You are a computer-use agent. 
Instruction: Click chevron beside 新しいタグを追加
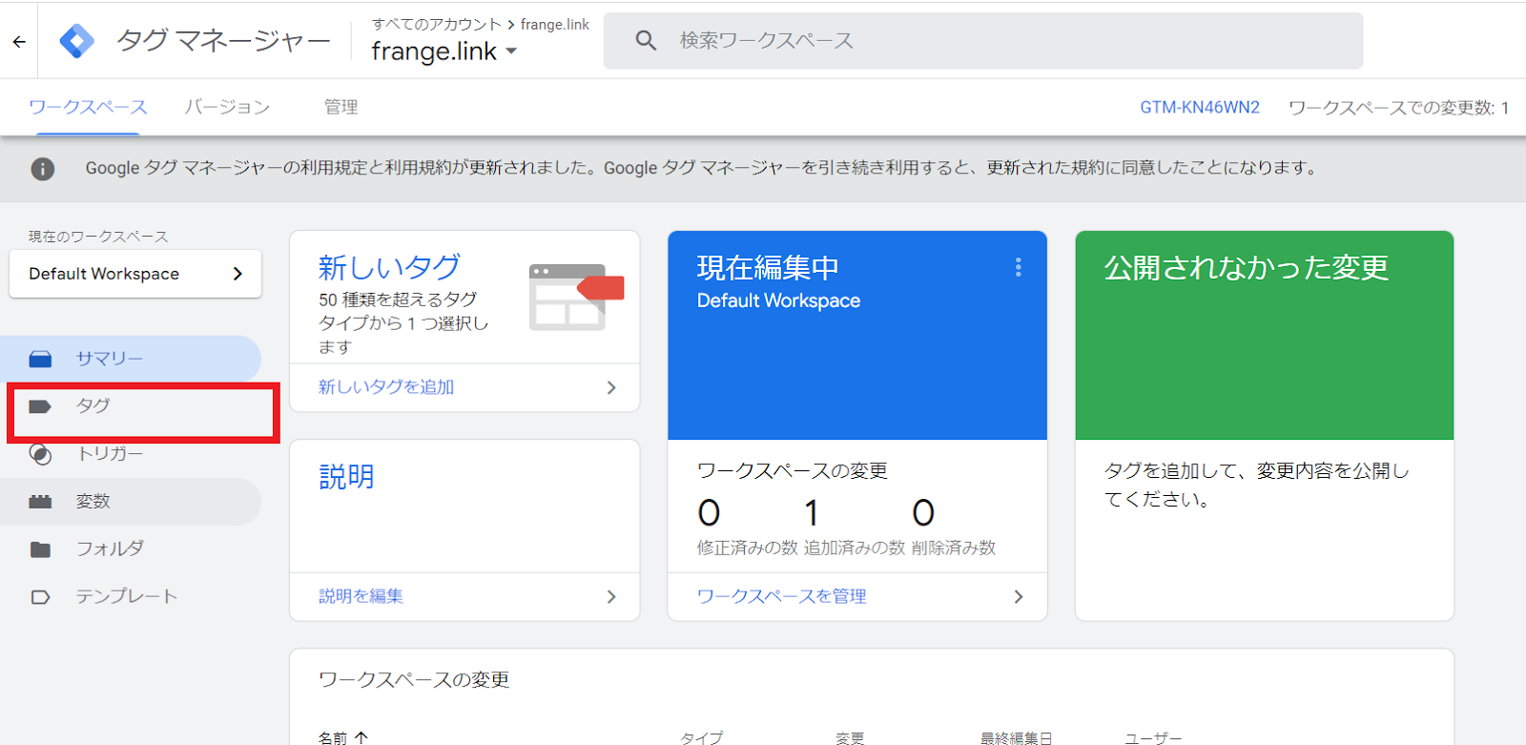[611, 387]
